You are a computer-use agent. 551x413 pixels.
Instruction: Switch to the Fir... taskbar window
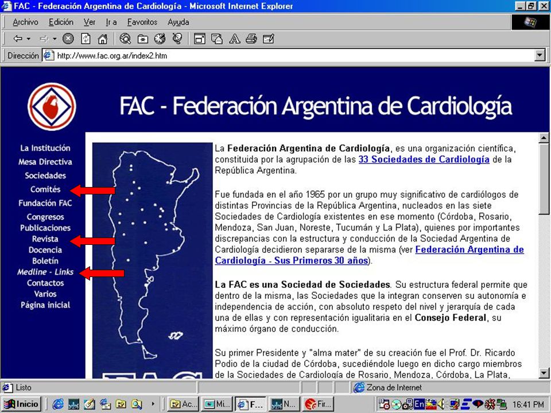[319, 404]
